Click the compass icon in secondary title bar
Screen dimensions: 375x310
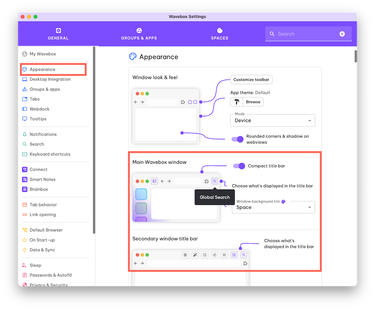click(215, 255)
